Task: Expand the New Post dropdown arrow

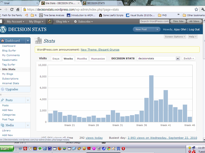Action: pyautogui.click(x=157, y=29)
